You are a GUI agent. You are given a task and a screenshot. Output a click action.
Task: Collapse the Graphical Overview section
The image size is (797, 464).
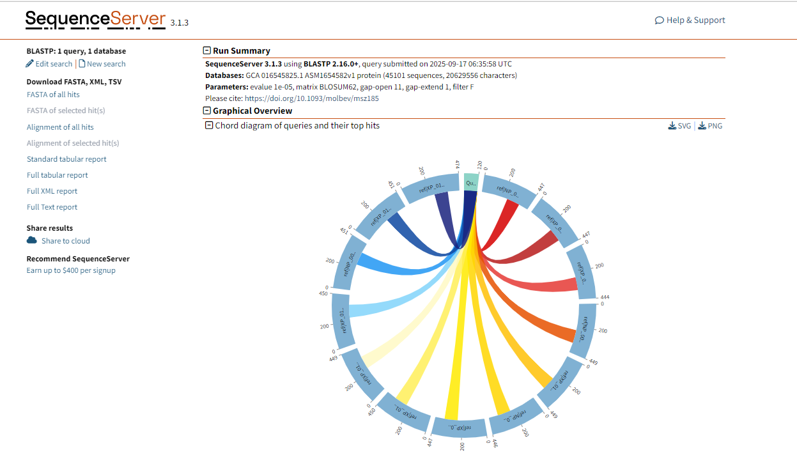pos(206,111)
